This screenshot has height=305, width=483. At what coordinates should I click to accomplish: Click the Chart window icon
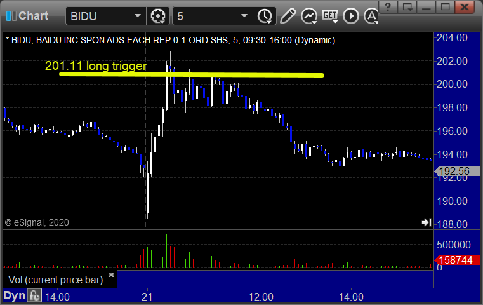[11, 16]
